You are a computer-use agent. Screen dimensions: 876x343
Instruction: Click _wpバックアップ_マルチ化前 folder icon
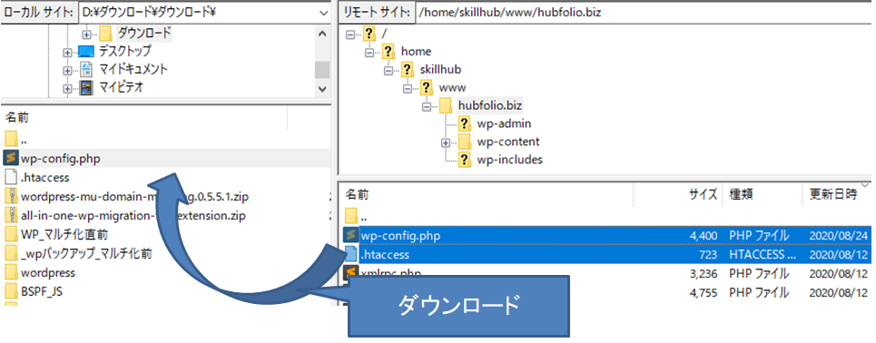11,254
